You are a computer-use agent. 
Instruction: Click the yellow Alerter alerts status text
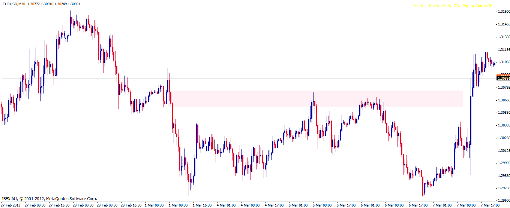453,6
